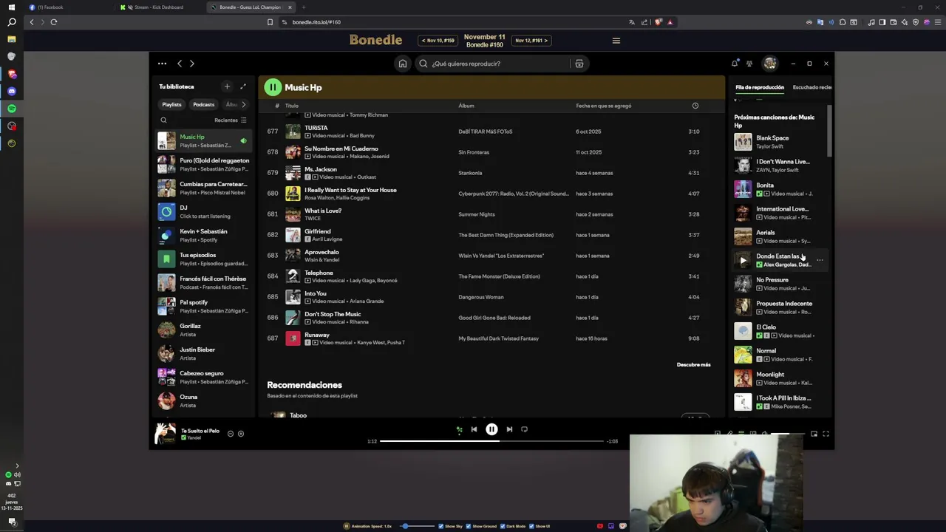
Task: Open the Spotify three-dots app menu
Action: [x=162, y=64]
